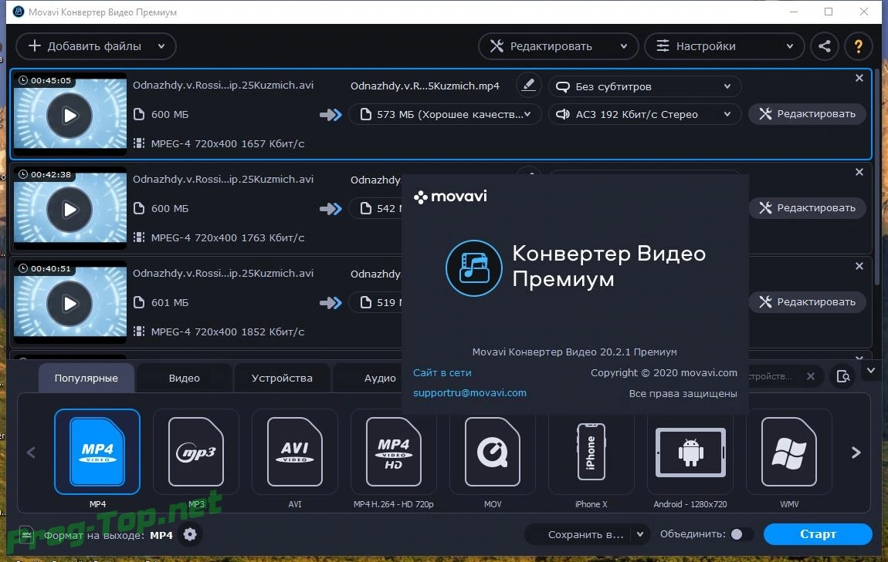Click MPEG-4 720x400 1852 Кбит/с info

click(227, 331)
